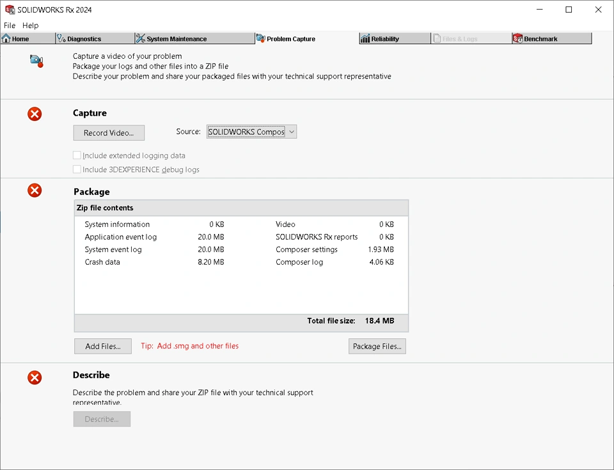Click the Describe section heading

[91, 375]
